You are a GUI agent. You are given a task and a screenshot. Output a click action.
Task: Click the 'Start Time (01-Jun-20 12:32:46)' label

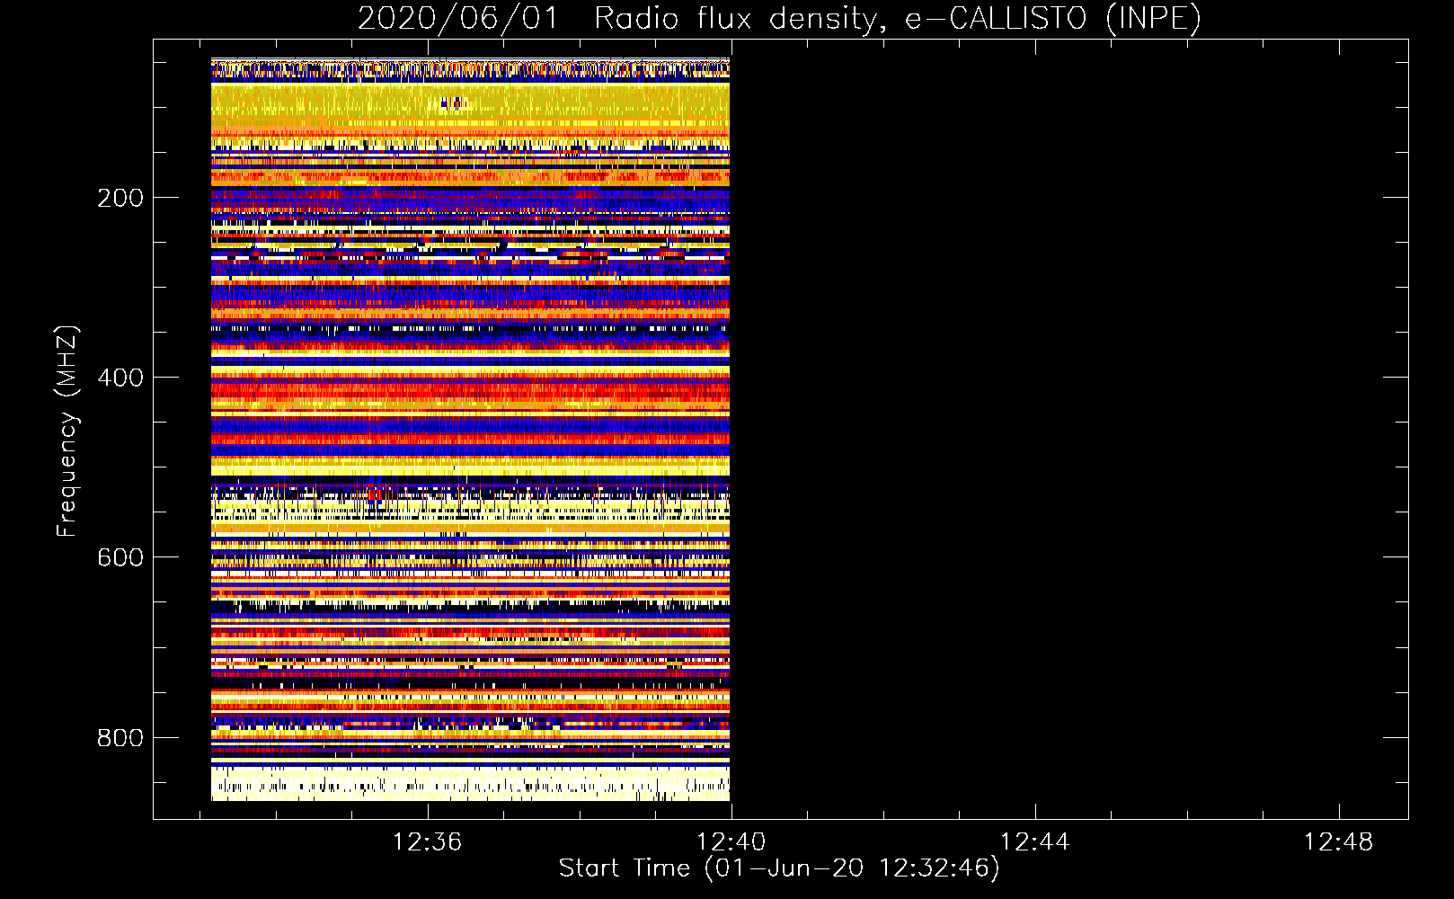tap(779, 868)
